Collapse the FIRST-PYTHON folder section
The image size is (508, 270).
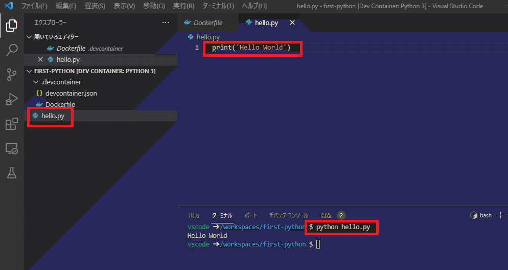pos(29,71)
